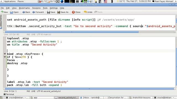Click the 'pack .mtop.lab' code line
The image size is (177, 99).
(x=34, y=85)
